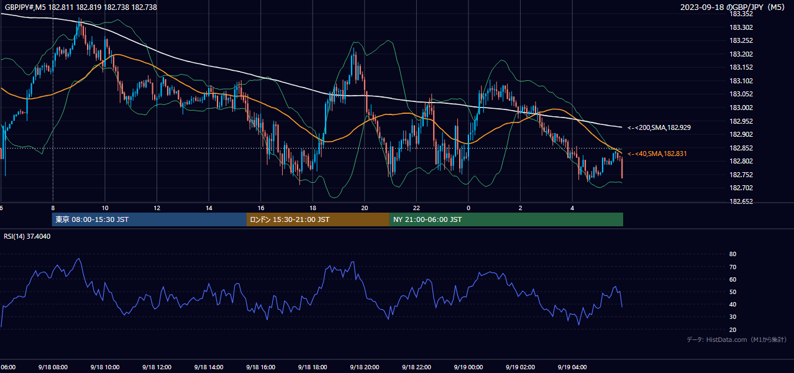Click price axis value 182.802
The width and height of the screenshot is (794, 373).
click(741, 162)
